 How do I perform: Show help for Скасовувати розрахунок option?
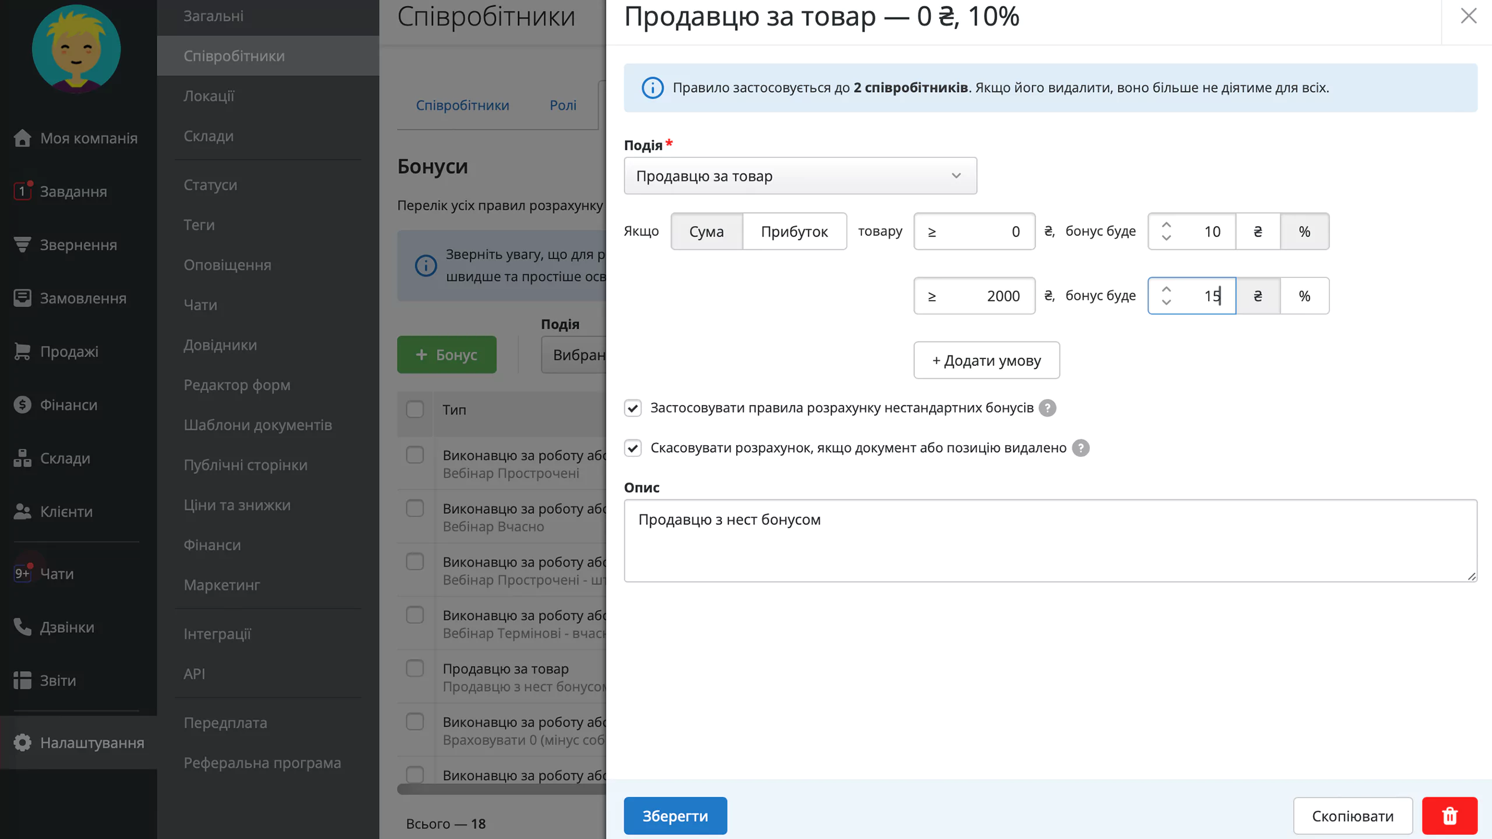click(1081, 448)
